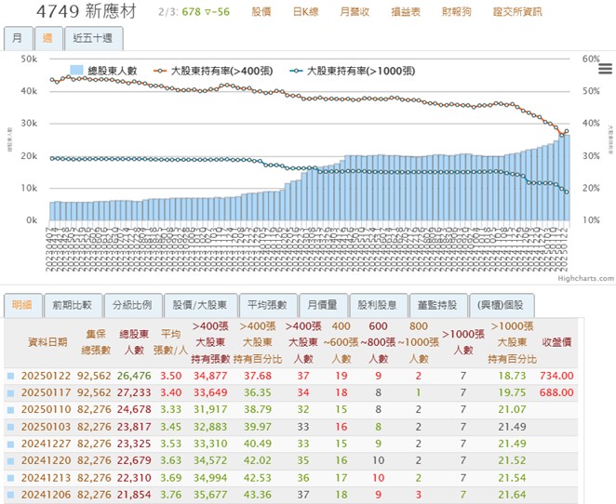Viewport: 616px width, 504px height.
Task: Select the 分級比例 tab
Action: pyautogui.click(x=132, y=305)
